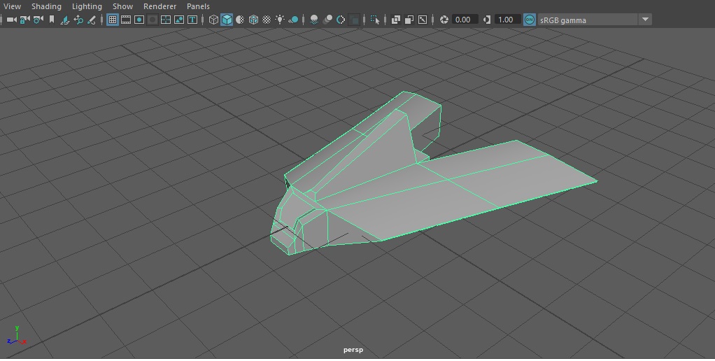This screenshot has width=715, height=361.
Task: Toggle the color management ON button
Action: tap(530, 20)
